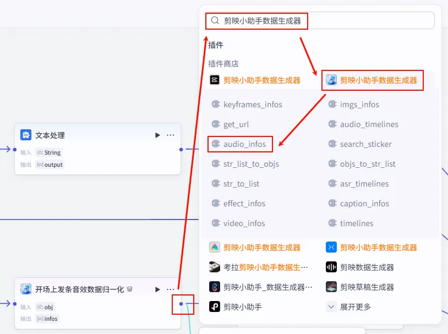Click the 文本处理 node output port
448x334 pixels.
click(181, 150)
